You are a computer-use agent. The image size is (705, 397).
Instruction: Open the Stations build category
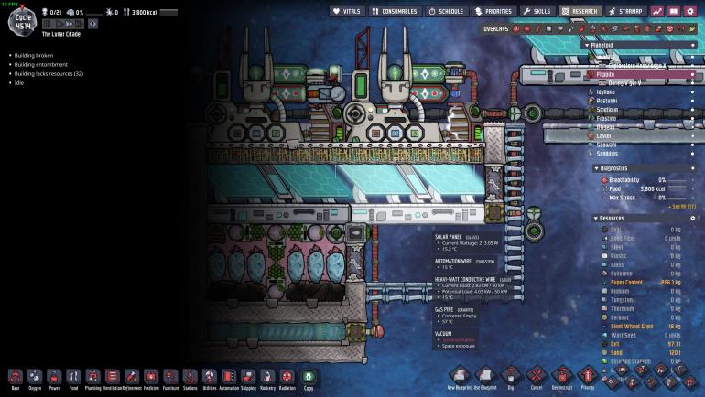190,380
